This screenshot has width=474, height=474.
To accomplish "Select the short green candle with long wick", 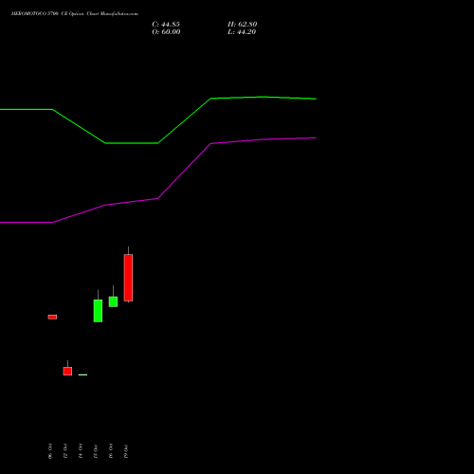I will coord(113,301).
